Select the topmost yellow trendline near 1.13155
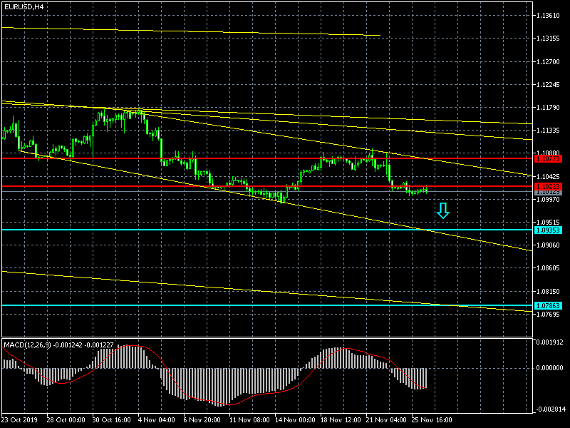Viewport: 570px width, 428px height. [191, 31]
